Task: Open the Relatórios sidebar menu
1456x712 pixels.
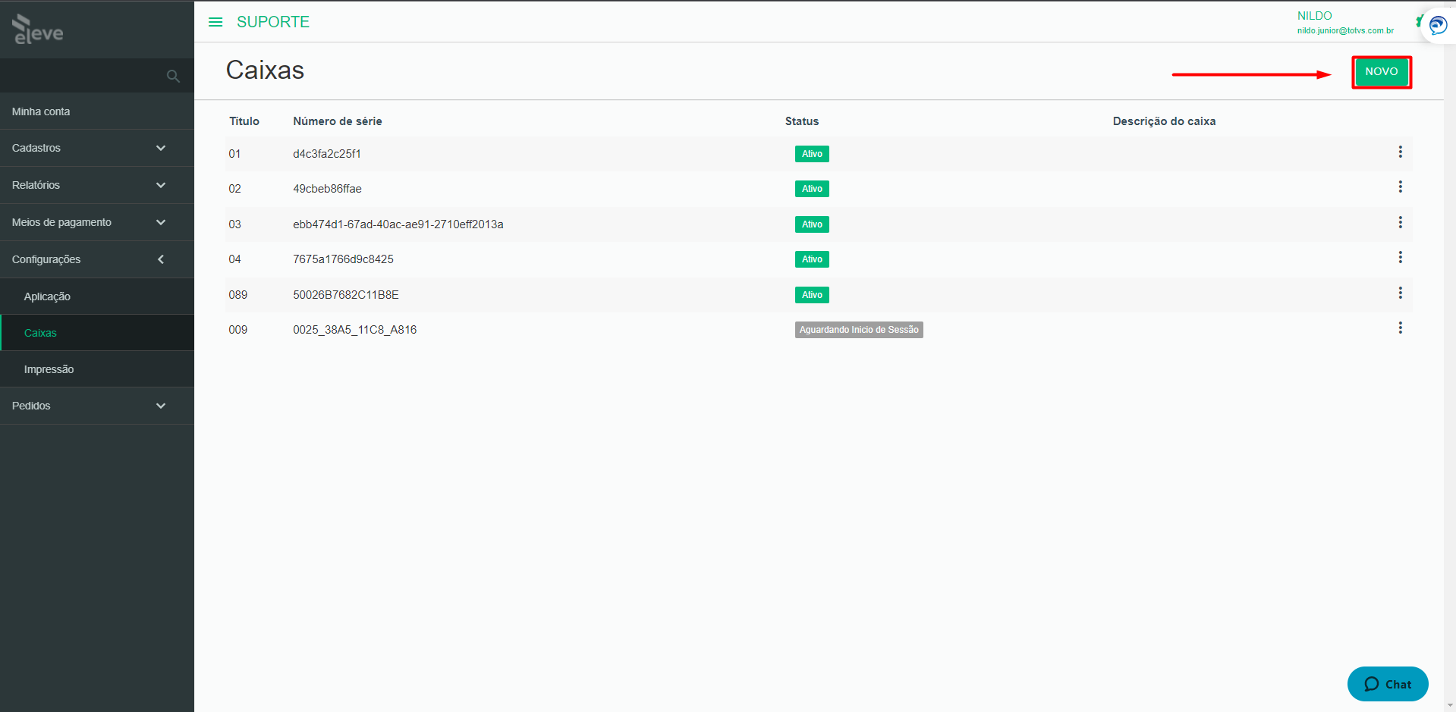Action: coord(97,185)
